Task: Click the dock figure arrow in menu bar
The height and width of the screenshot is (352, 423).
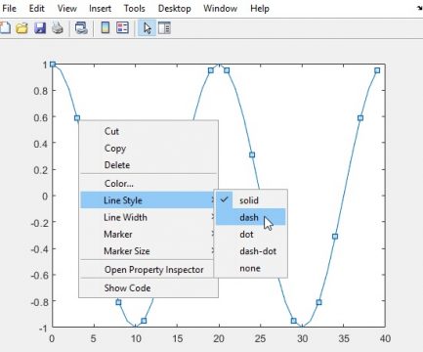Action: click(x=420, y=8)
